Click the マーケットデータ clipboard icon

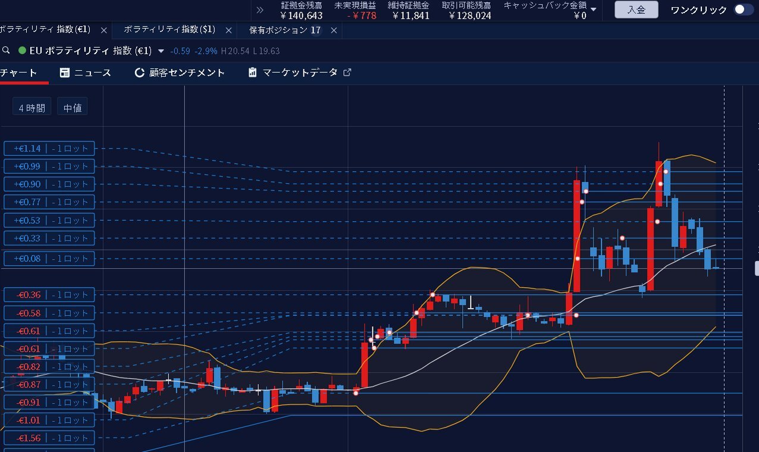pyautogui.click(x=253, y=73)
